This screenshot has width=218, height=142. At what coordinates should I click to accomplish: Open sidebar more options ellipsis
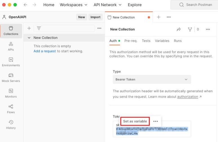99,28
